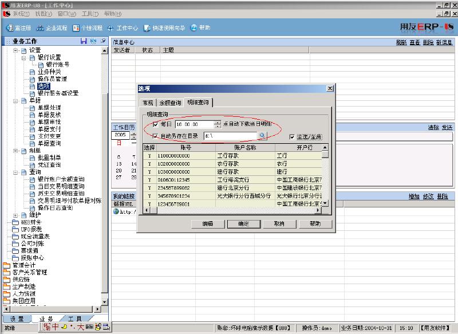
Task: Click the 帮助 question-mark icon in the toolbar
Action: point(194,27)
